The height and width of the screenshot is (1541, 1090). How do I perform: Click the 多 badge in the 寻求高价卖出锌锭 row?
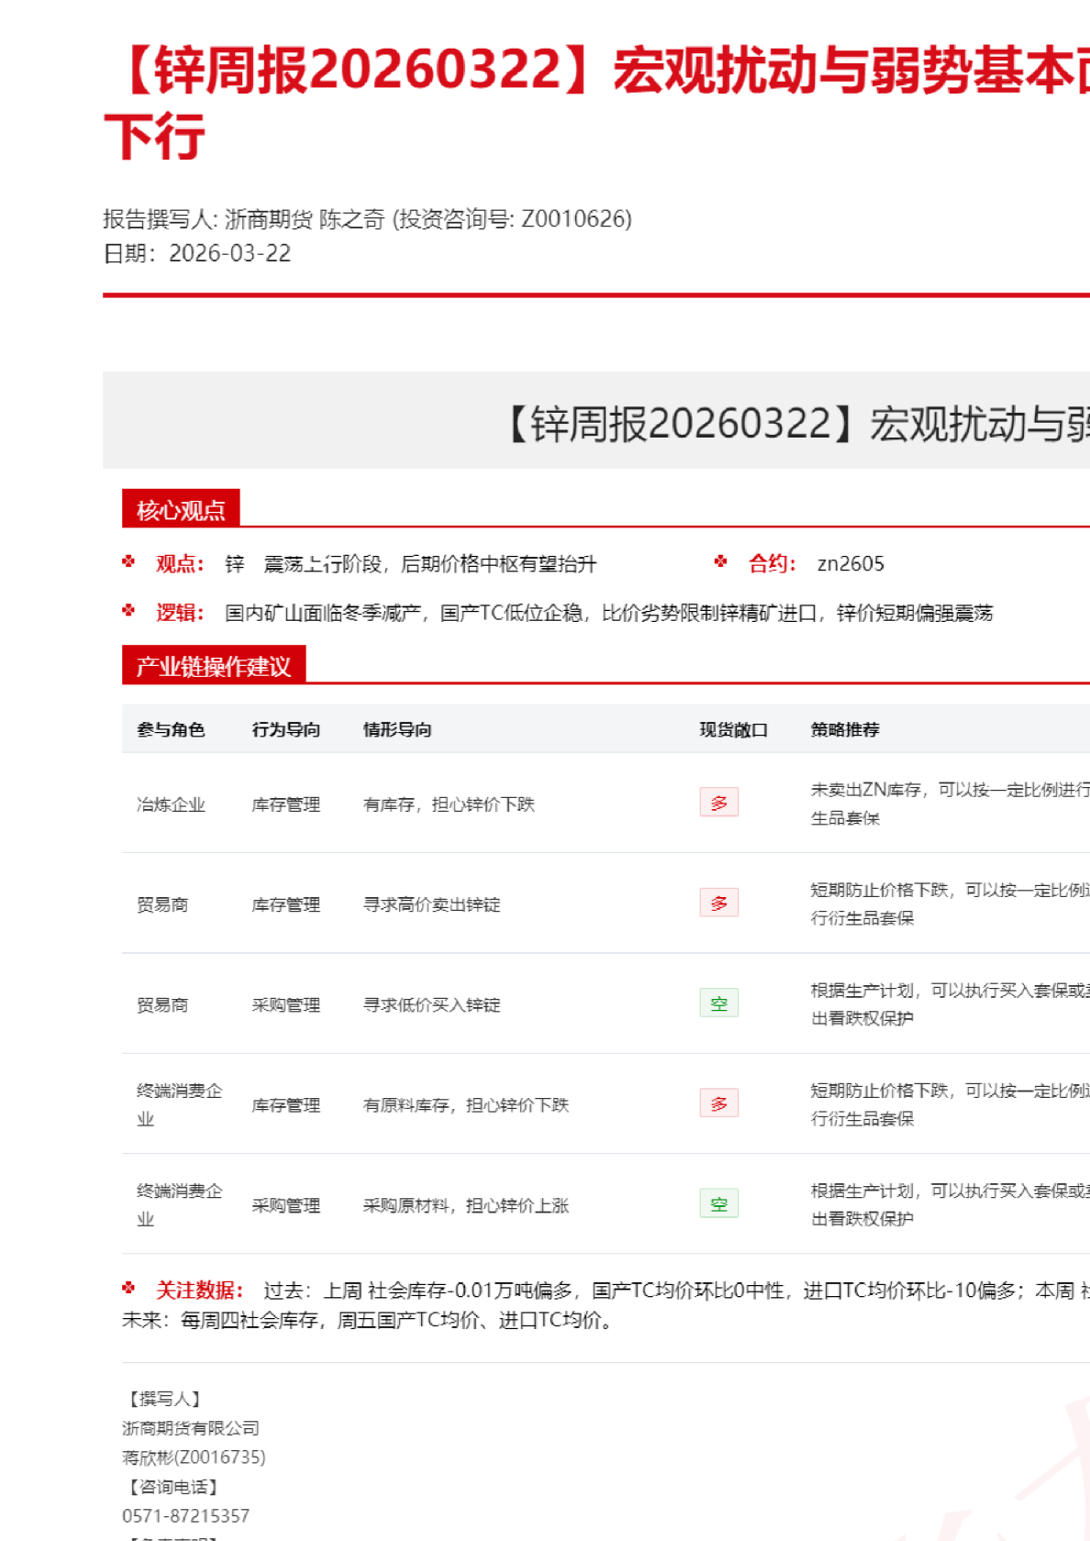coord(718,903)
